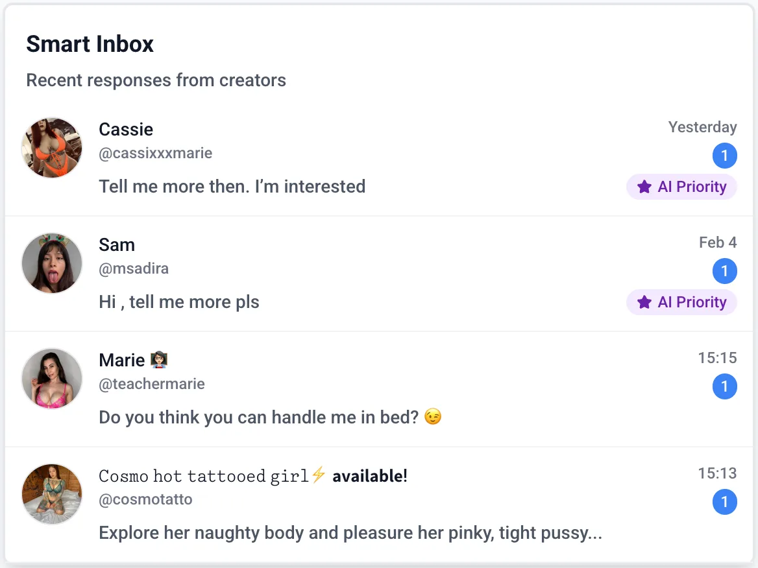Click the Smart Inbox heading
Image resolution: width=758 pixels, height=568 pixels.
[x=90, y=43]
